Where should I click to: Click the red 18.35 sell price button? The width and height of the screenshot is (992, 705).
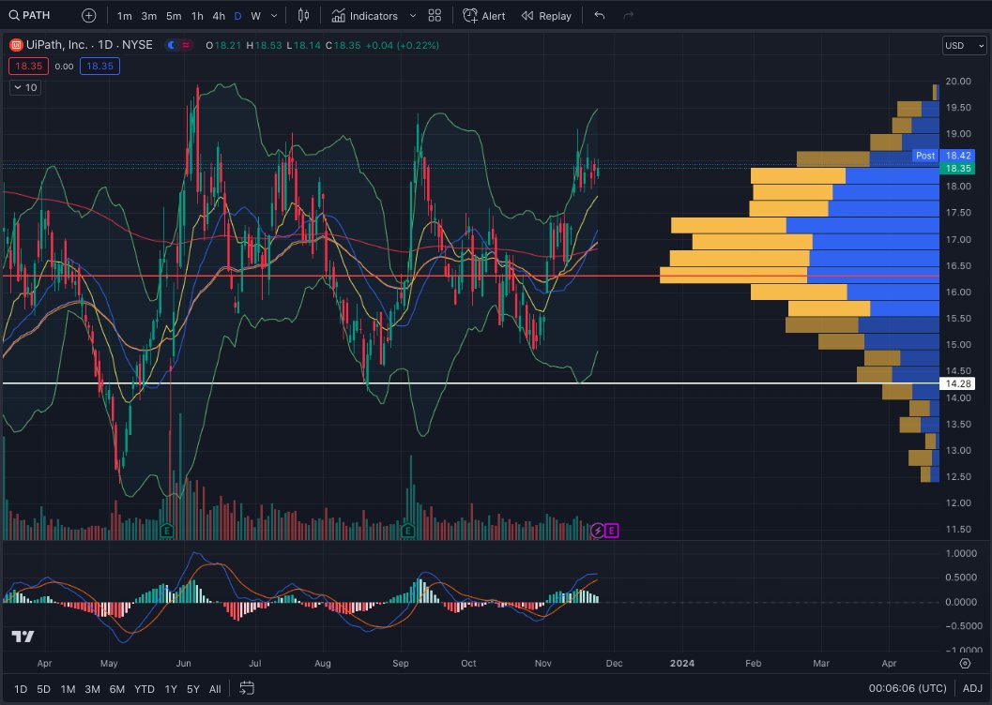pyautogui.click(x=28, y=66)
